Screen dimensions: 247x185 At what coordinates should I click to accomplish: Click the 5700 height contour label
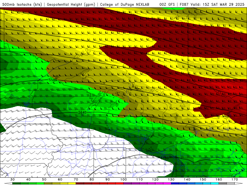(165, 158)
